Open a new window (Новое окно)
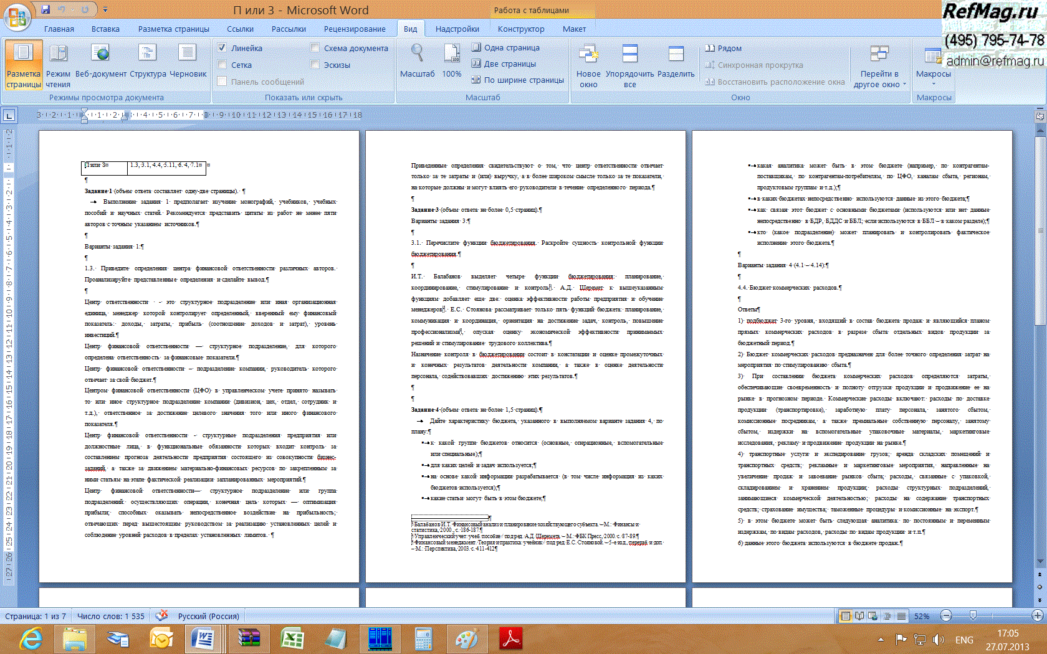Image resolution: width=1047 pixels, height=654 pixels. [x=588, y=65]
